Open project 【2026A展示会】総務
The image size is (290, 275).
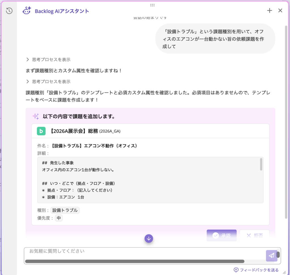(74, 131)
